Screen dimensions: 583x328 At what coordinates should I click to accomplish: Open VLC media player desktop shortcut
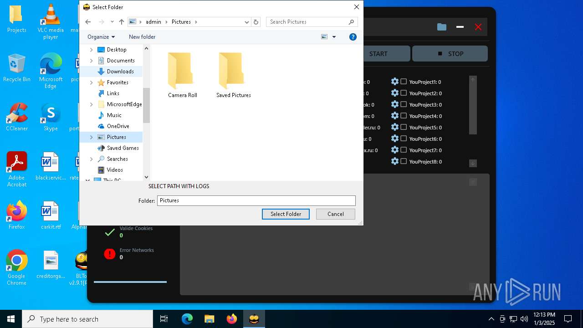pos(51,21)
